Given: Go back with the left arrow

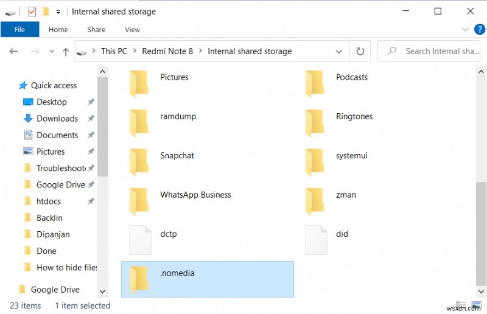Looking at the screenshot, I should [13, 51].
